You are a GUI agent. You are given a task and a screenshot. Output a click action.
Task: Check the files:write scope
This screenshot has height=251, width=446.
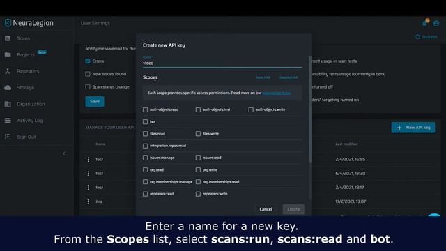click(x=198, y=133)
